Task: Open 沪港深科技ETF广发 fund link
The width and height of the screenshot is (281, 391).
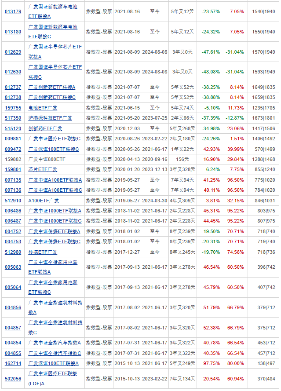Action: (x=50, y=118)
